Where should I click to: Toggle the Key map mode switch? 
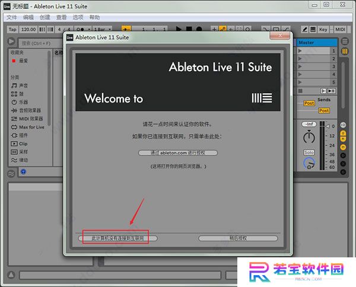(x=323, y=29)
